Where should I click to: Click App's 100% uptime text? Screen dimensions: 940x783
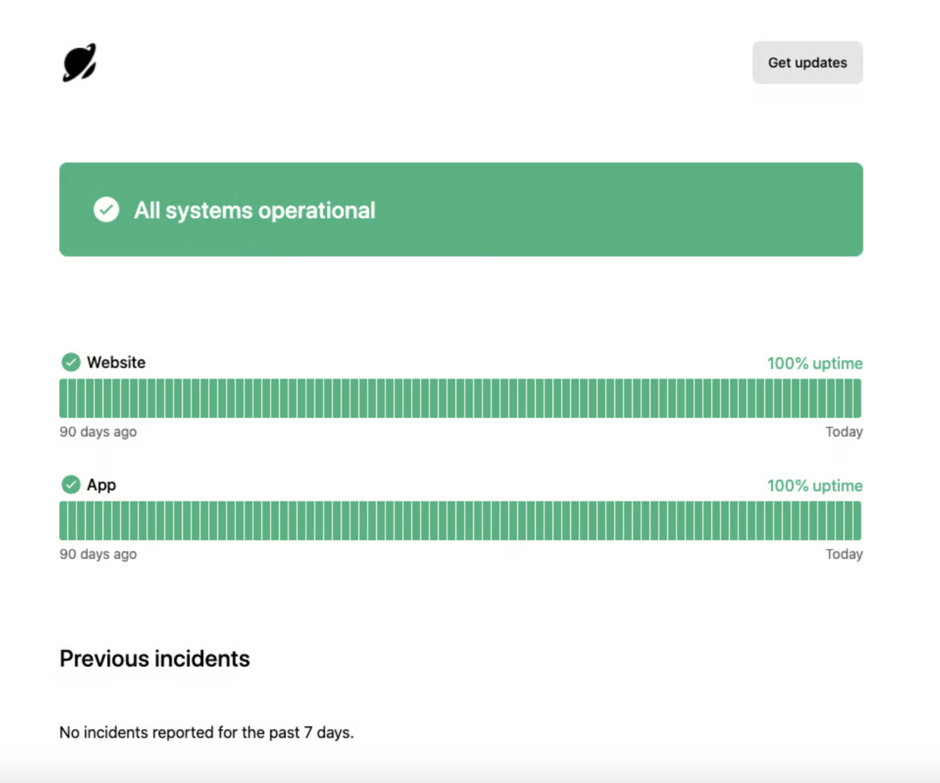point(814,486)
